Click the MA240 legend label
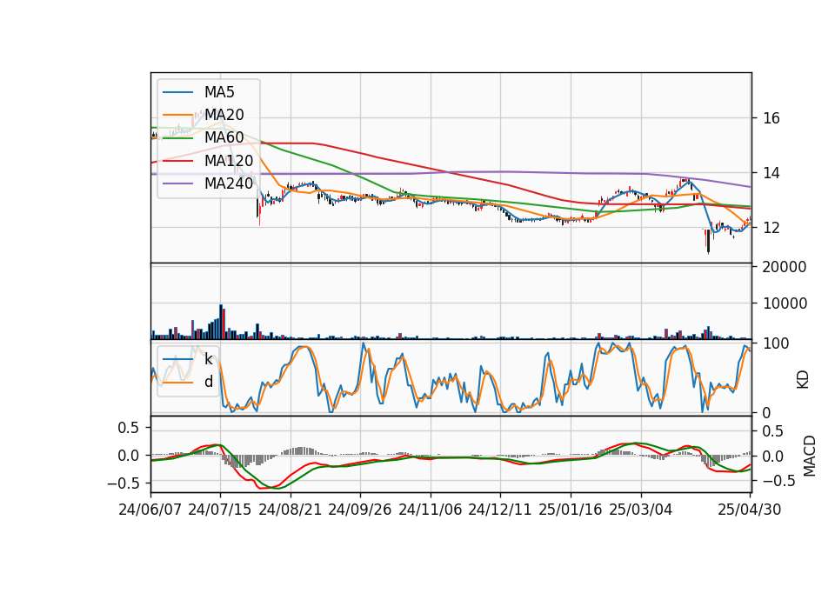 [x=229, y=183]
